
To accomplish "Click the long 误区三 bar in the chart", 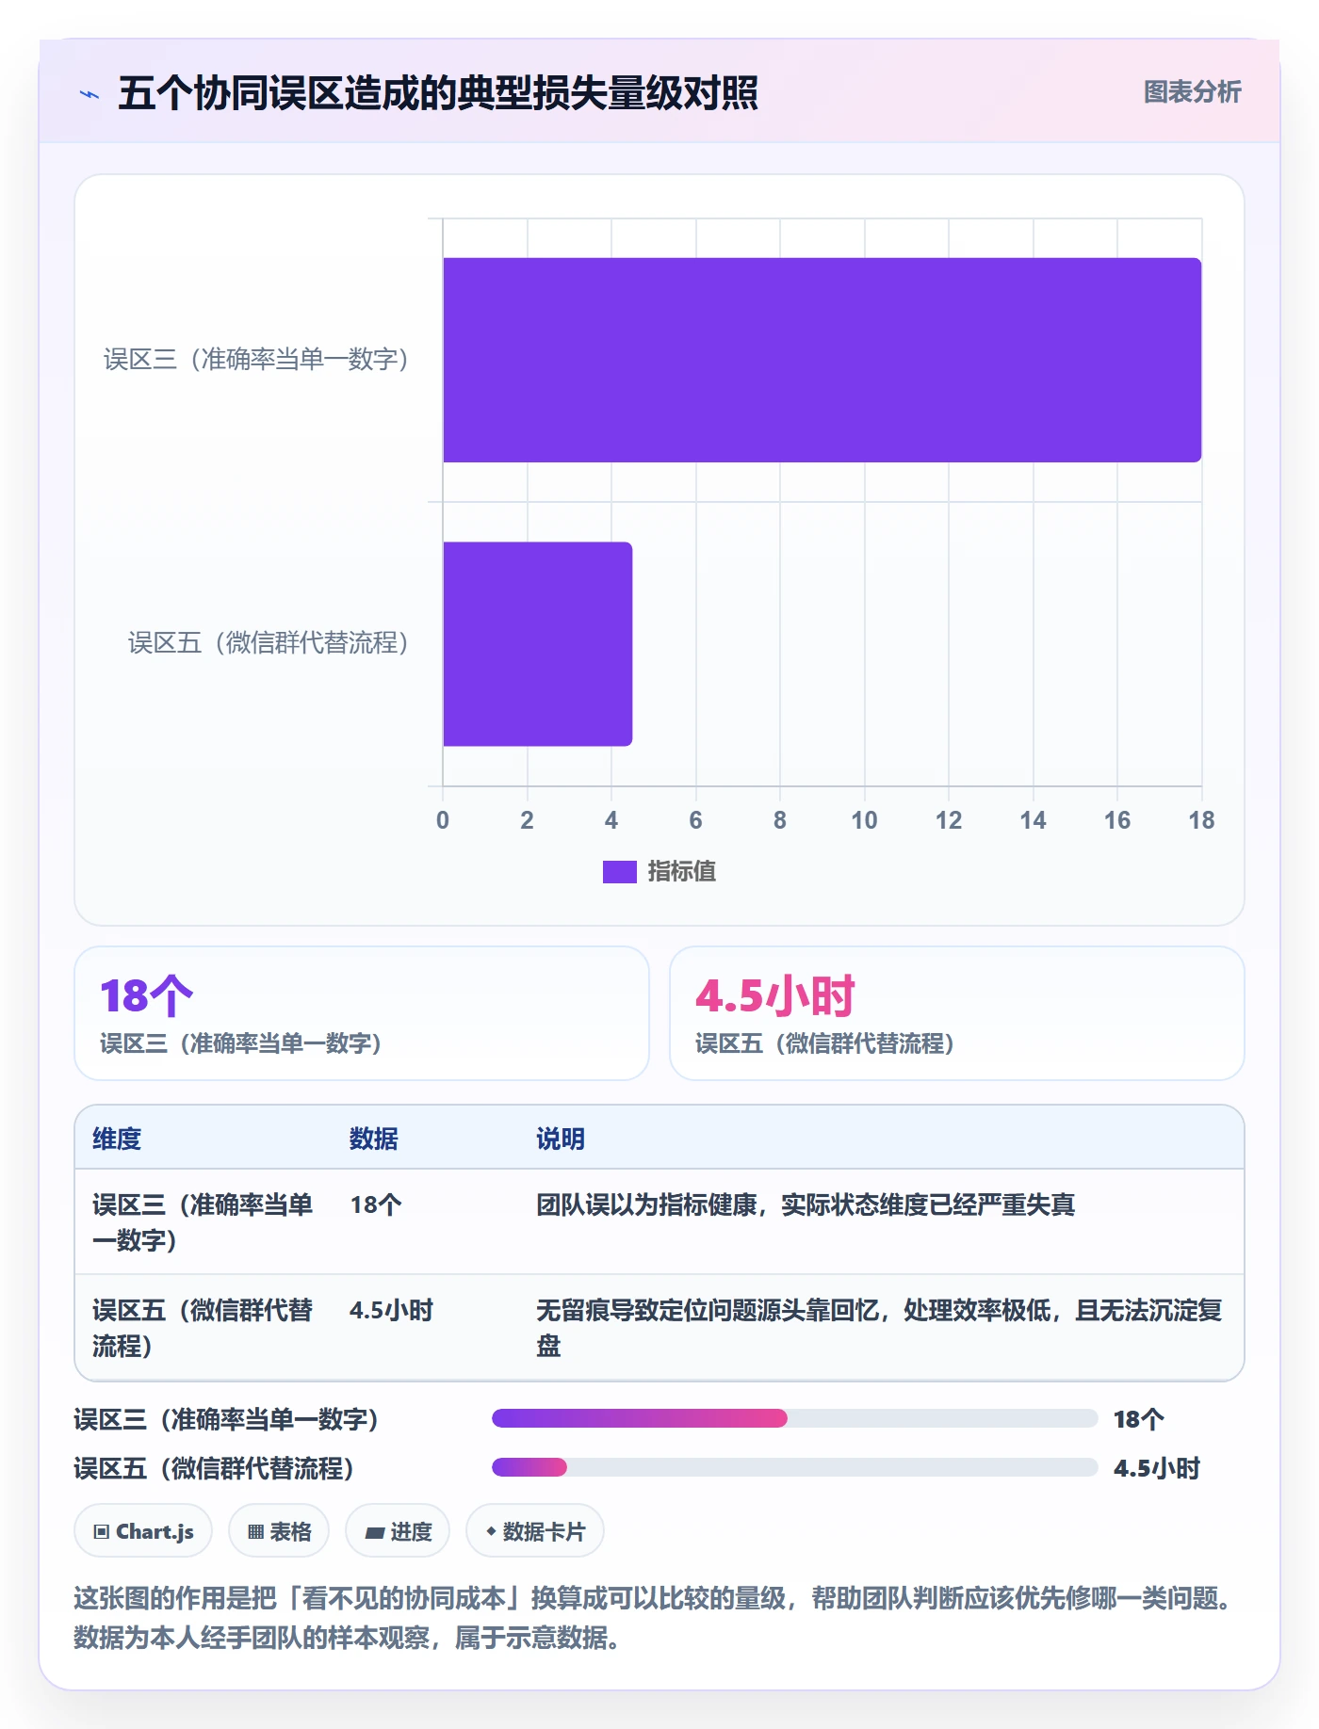I will [822, 360].
